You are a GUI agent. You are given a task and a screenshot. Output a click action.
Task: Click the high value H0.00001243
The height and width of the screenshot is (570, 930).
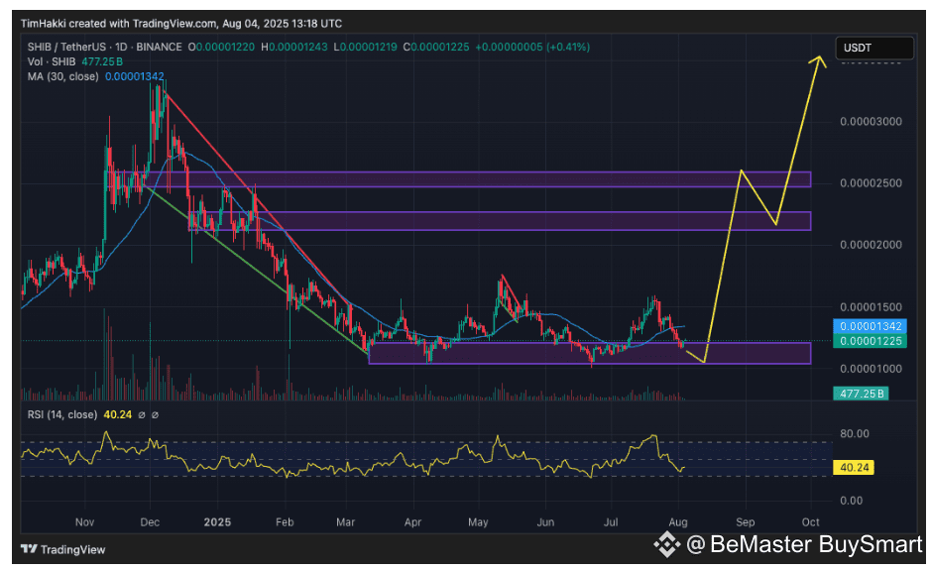click(x=294, y=47)
